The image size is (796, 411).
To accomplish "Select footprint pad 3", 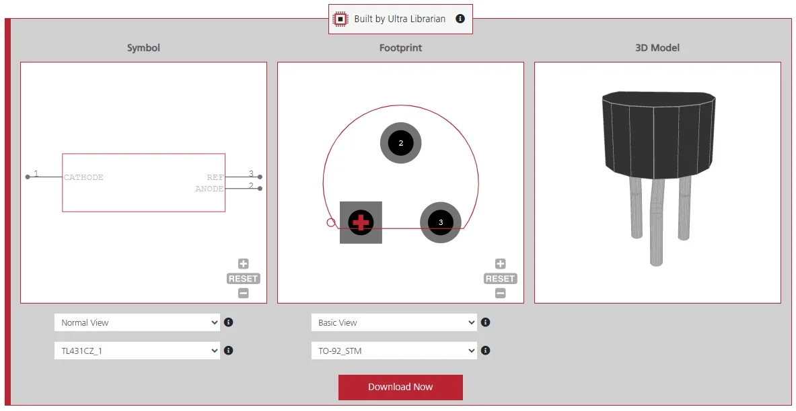I will point(441,222).
